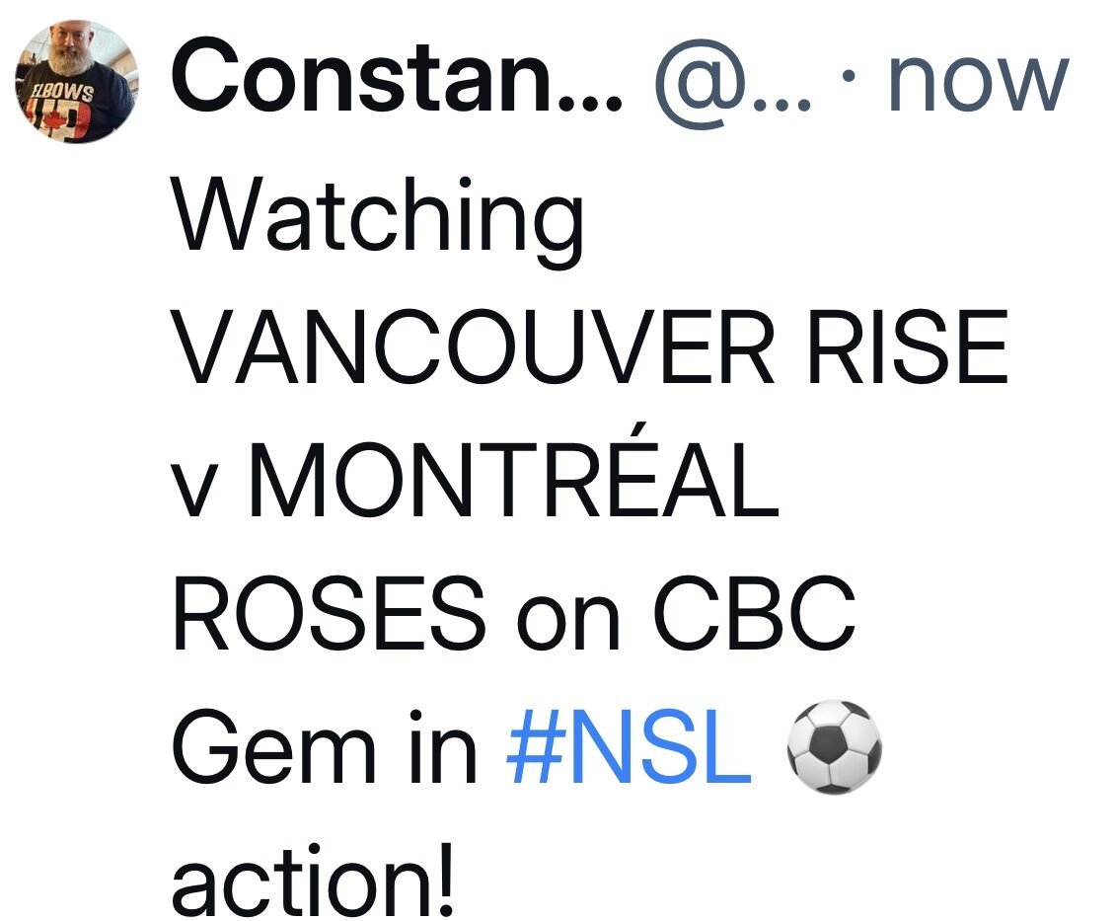Click the word 'Gem' in the post

pyautogui.click(x=274, y=747)
